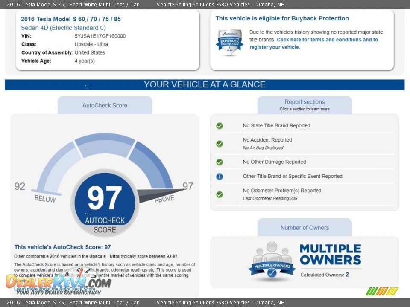
Task: Click blue info icon for Other Title Brand
Action: coord(220,177)
